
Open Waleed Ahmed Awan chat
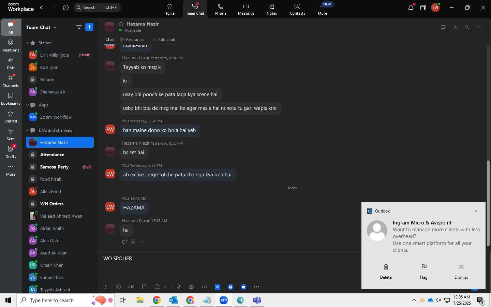pos(60,216)
